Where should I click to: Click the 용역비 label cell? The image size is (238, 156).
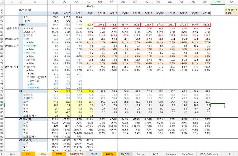(35, 84)
